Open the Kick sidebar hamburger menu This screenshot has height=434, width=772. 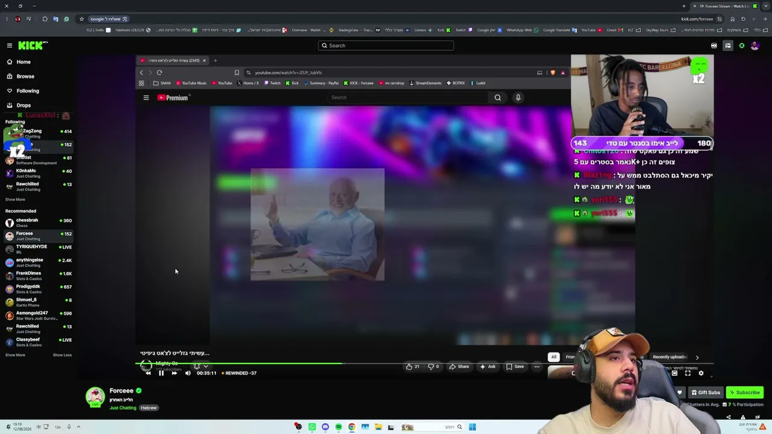tap(10, 45)
